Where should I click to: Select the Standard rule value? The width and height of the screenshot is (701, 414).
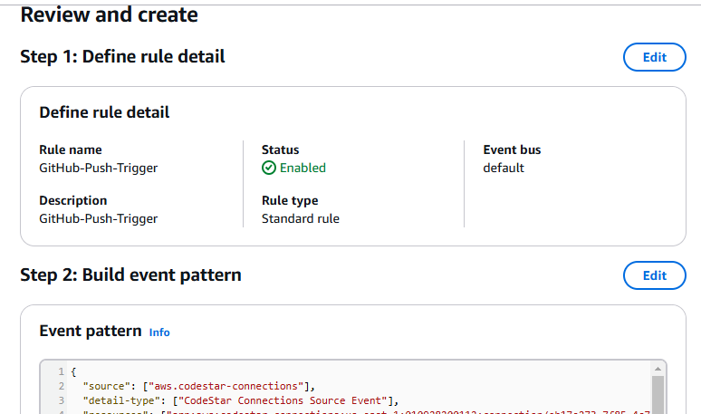click(301, 218)
